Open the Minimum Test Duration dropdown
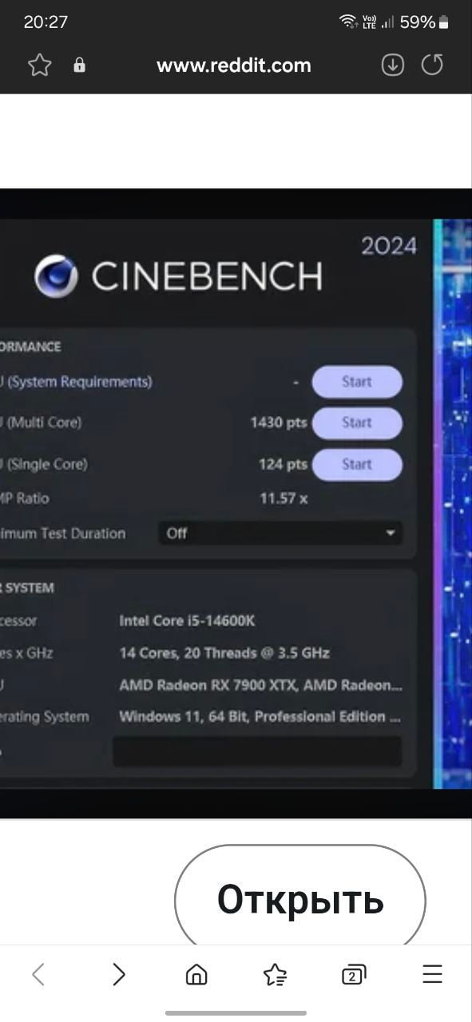This screenshot has height=1022, width=472. pos(280,533)
